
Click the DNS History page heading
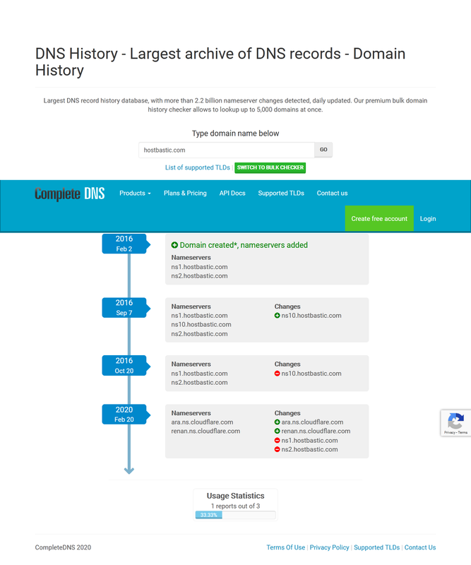[x=220, y=61]
